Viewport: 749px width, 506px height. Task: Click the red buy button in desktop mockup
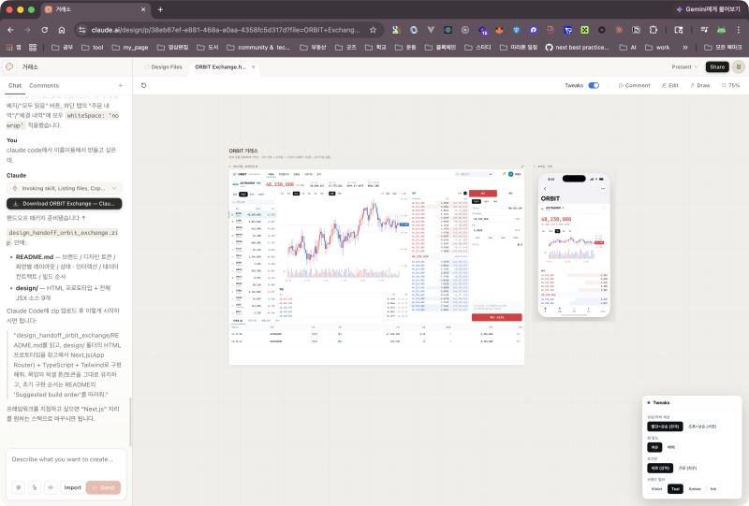point(497,317)
